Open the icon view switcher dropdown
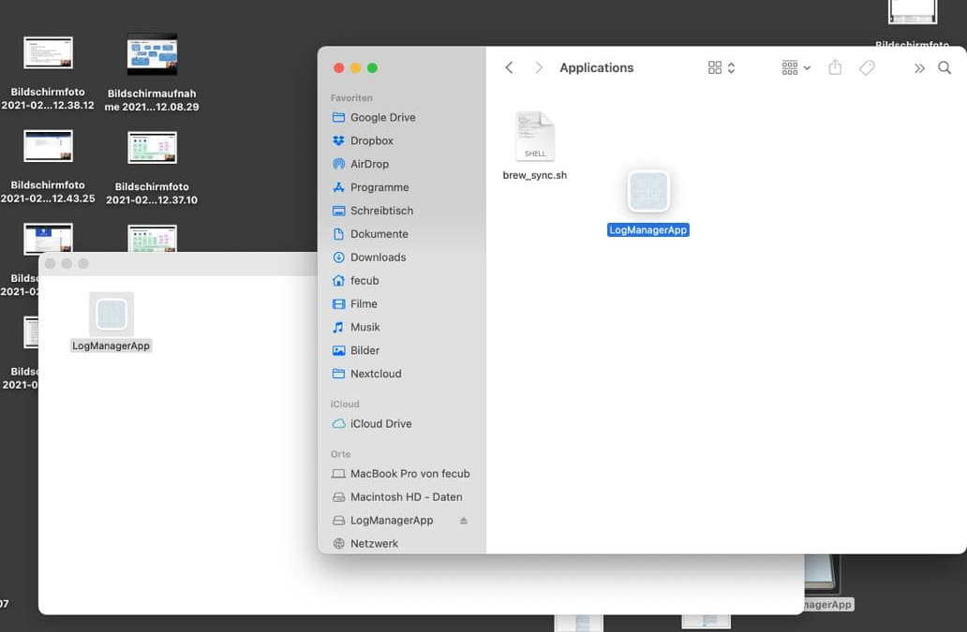The height and width of the screenshot is (632, 967). click(x=722, y=67)
